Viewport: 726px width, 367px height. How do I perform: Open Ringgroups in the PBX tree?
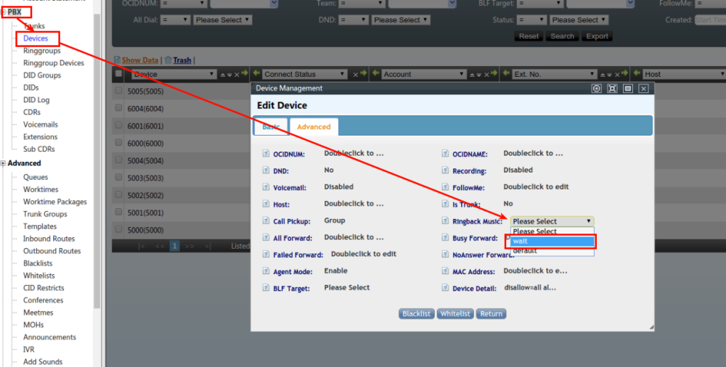(x=41, y=51)
